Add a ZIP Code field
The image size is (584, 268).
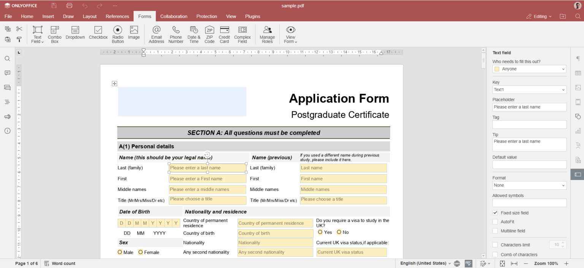click(209, 34)
